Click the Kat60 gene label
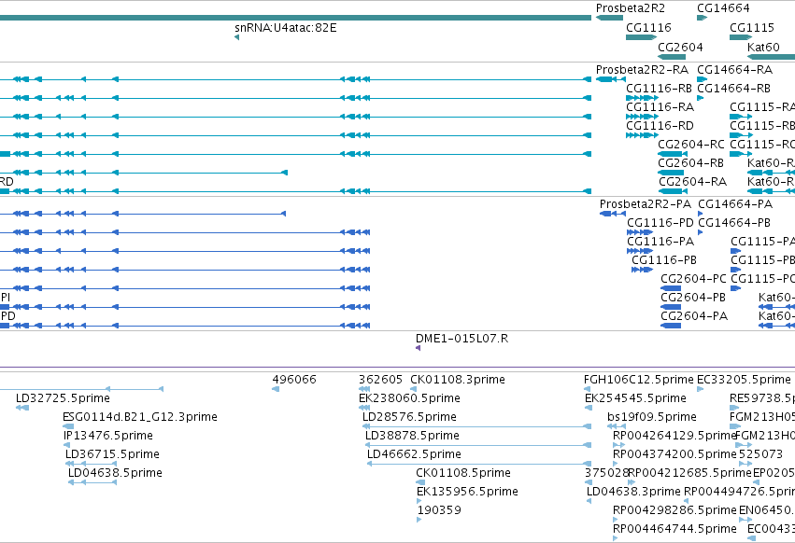This screenshot has width=795, height=543. pos(763,48)
